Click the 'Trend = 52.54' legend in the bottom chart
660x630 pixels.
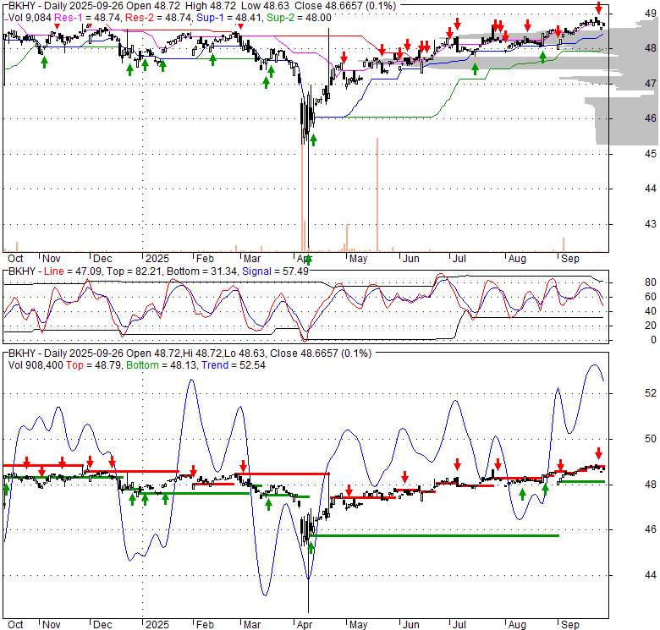click(234, 365)
